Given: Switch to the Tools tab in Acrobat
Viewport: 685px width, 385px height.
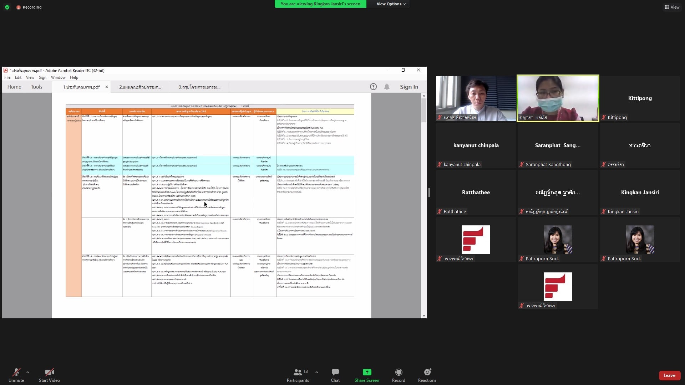Looking at the screenshot, I should coord(36,87).
